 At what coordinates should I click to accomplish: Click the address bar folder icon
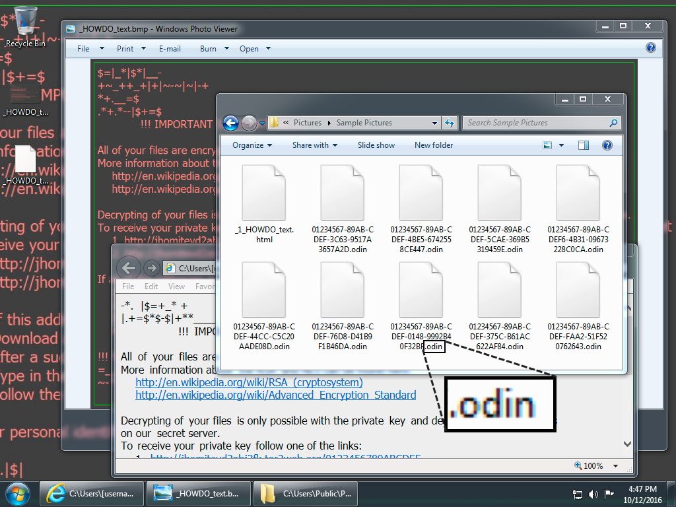coord(274,123)
